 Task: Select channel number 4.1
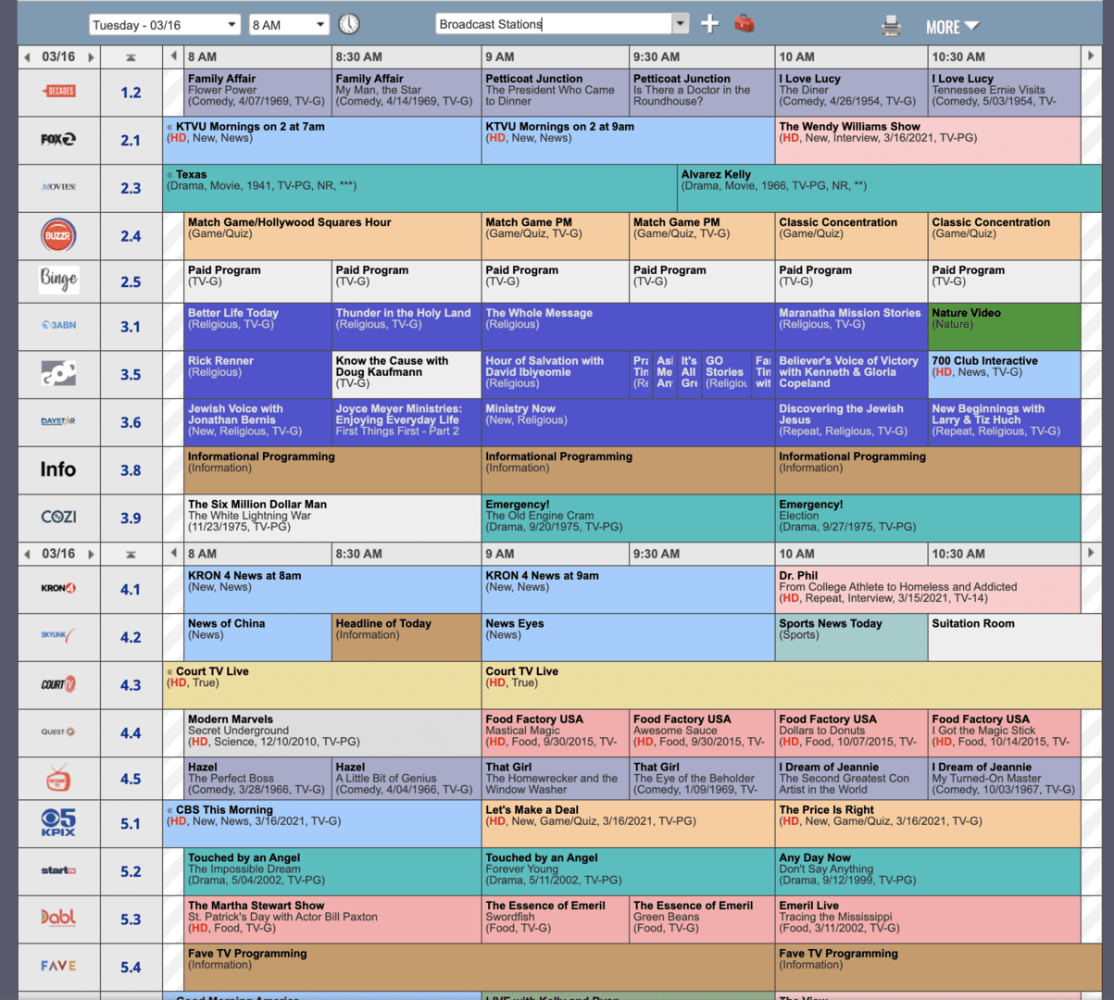131,590
